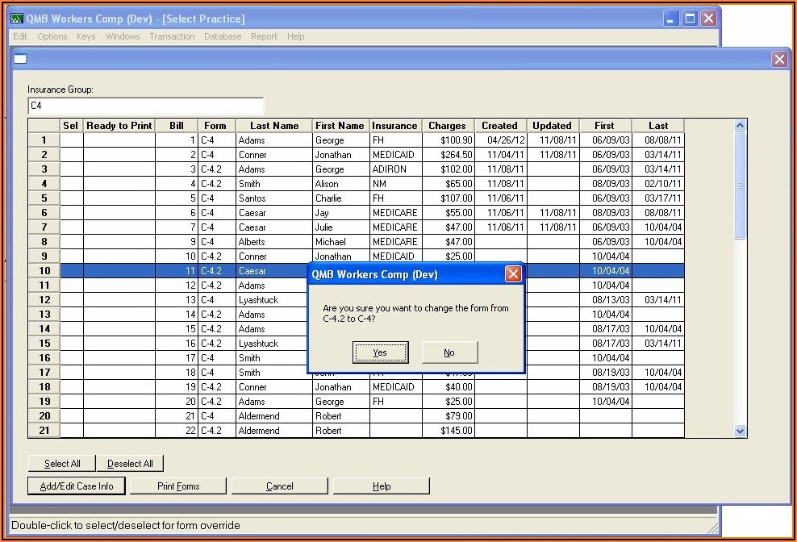Click the table scroll down arrow
797x542 pixels.
point(741,432)
